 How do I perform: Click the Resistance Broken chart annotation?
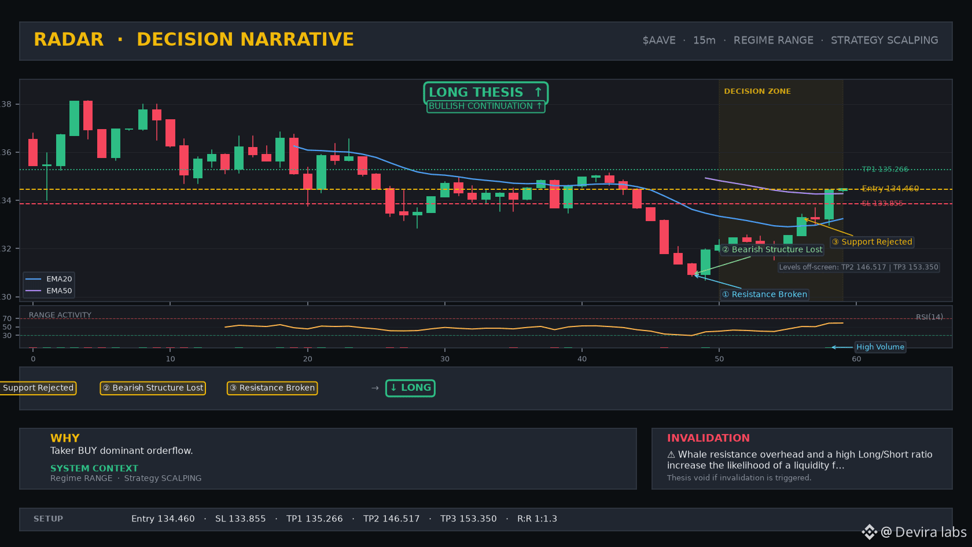point(764,295)
